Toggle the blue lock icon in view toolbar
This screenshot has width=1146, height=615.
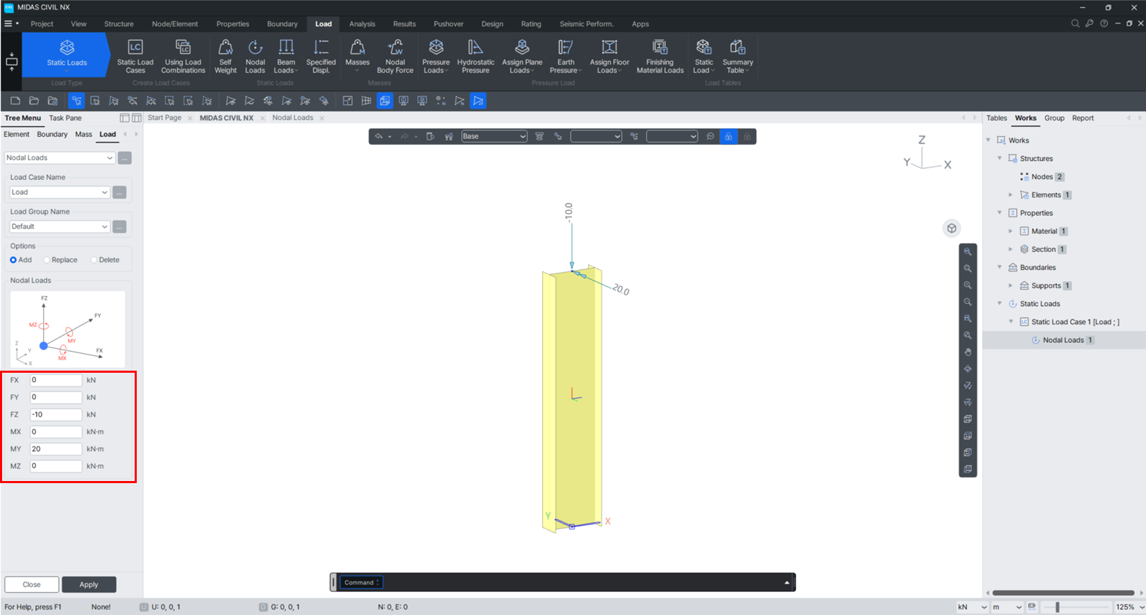(x=728, y=137)
